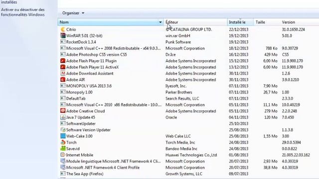Click the 429 Mo size cell
This screenshot has height=179, width=319.
click(271, 55)
